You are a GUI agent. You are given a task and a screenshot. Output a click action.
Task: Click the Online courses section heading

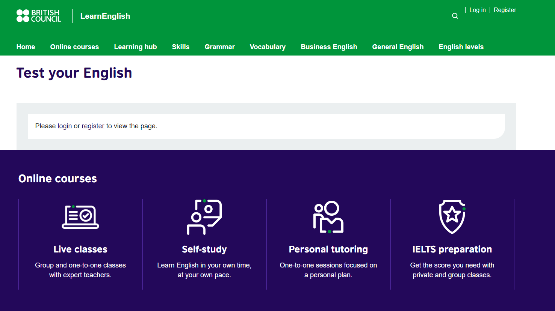[57, 179]
